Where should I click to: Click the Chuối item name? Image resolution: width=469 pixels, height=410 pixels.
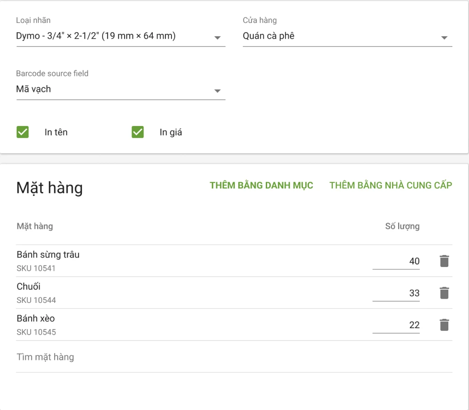(29, 286)
